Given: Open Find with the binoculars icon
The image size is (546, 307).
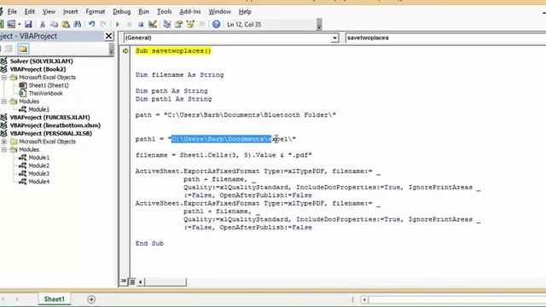Looking at the screenshot, I should (78, 24).
